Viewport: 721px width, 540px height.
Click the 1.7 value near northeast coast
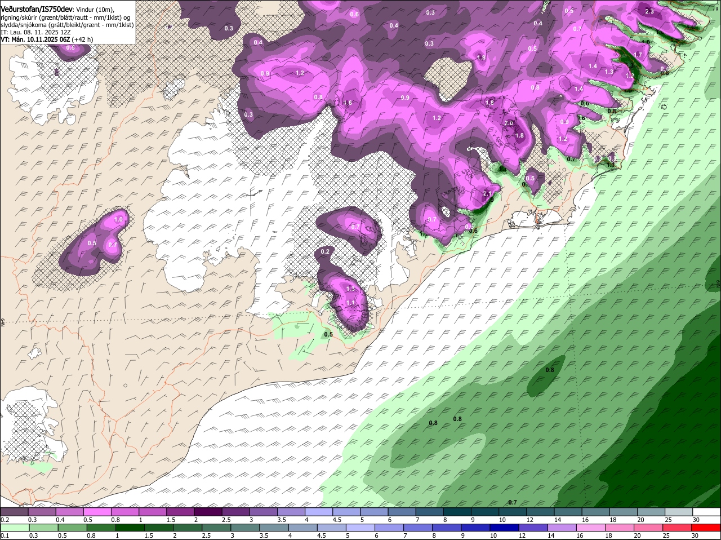pyautogui.click(x=638, y=55)
